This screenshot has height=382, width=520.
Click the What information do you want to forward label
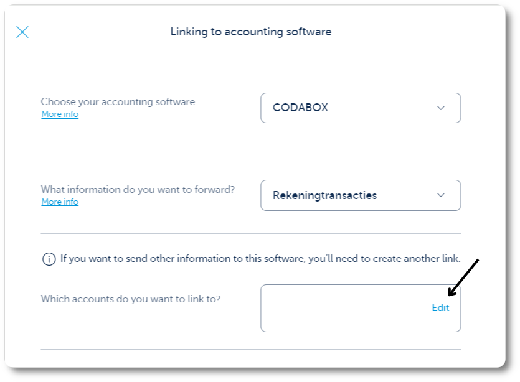tap(138, 190)
